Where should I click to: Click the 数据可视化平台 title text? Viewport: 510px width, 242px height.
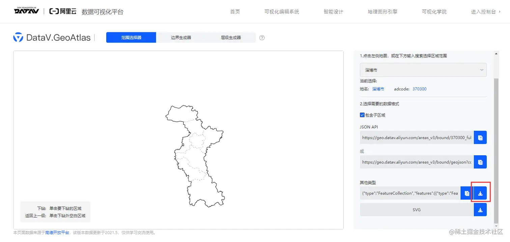(103, 12)
